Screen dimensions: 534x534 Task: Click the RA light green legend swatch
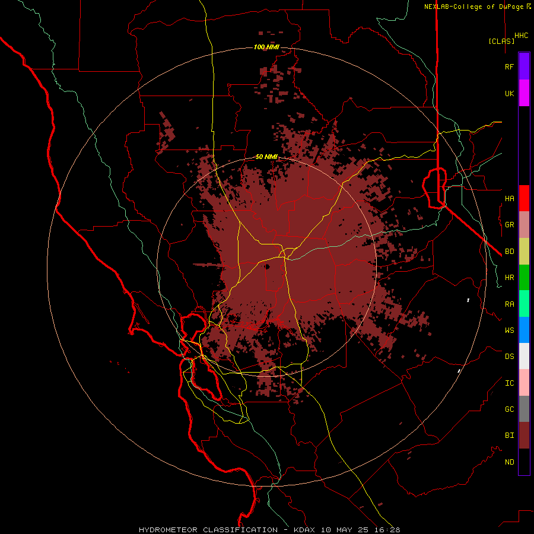coord(524,304)
